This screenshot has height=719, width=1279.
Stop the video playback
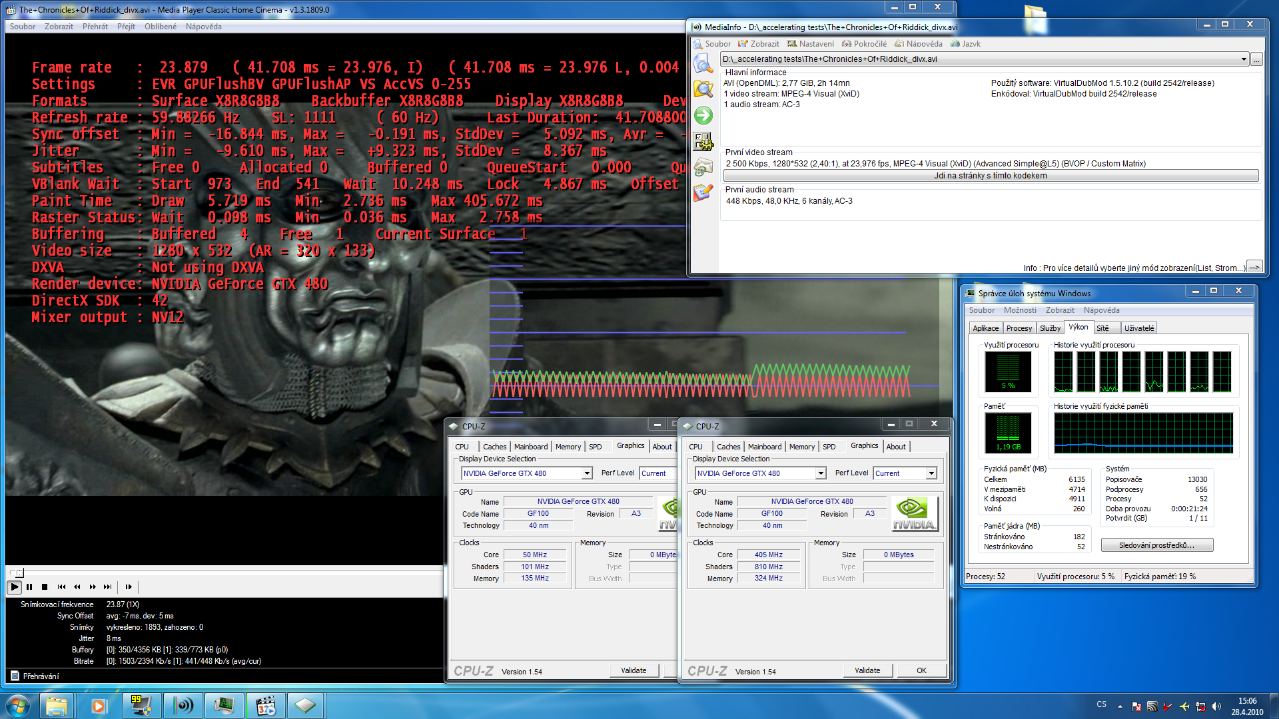point(45,587)
